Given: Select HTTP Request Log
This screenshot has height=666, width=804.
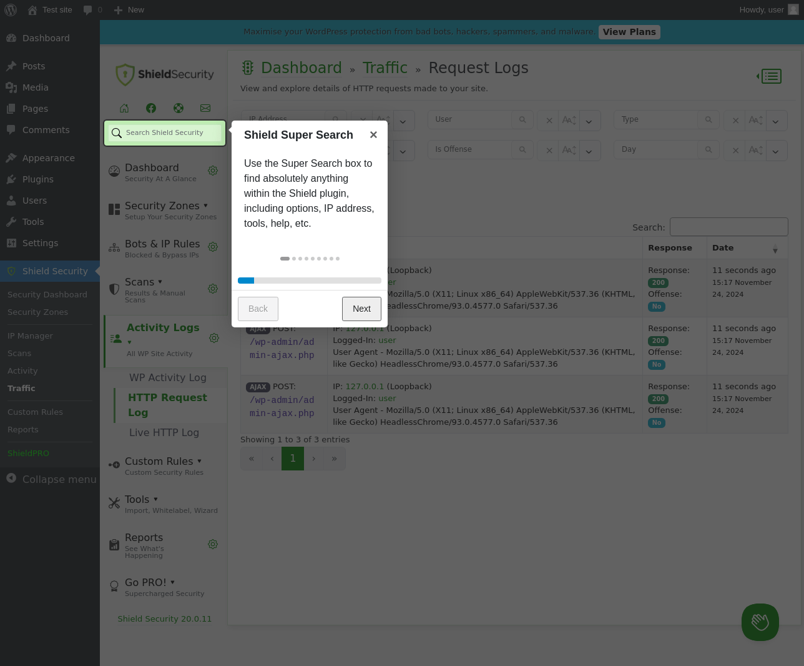Looking at the screenshot, I should [x=167, y=405].
